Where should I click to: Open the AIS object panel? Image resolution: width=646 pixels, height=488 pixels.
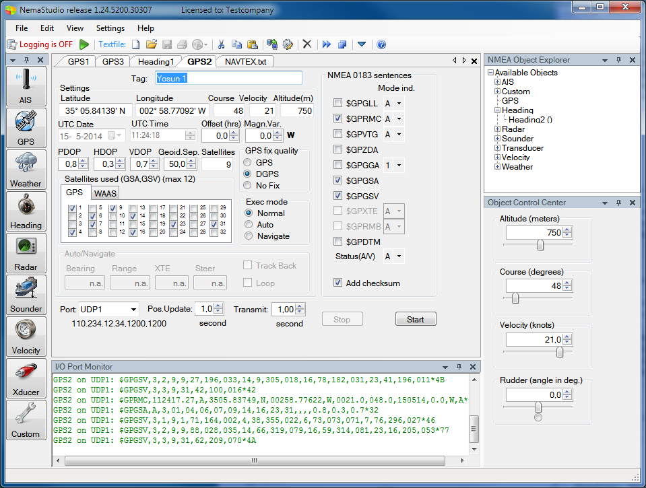pyautogui.click(x=26, y=85)
